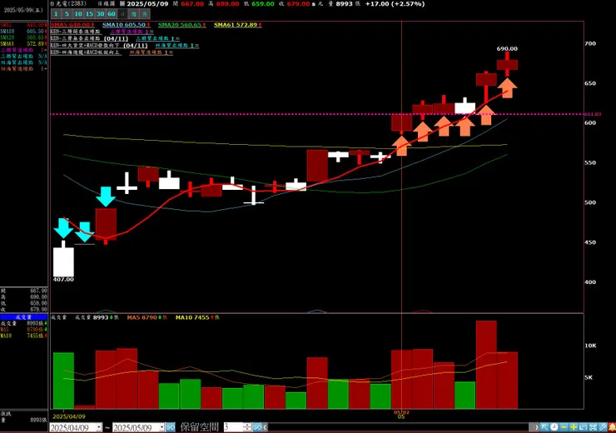Click the scrollbar right arrow at bottom
616x433 pixels.
536,427
